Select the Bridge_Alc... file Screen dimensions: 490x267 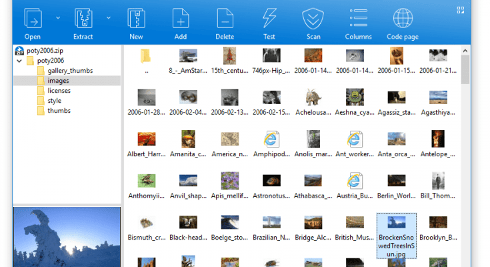313,228
